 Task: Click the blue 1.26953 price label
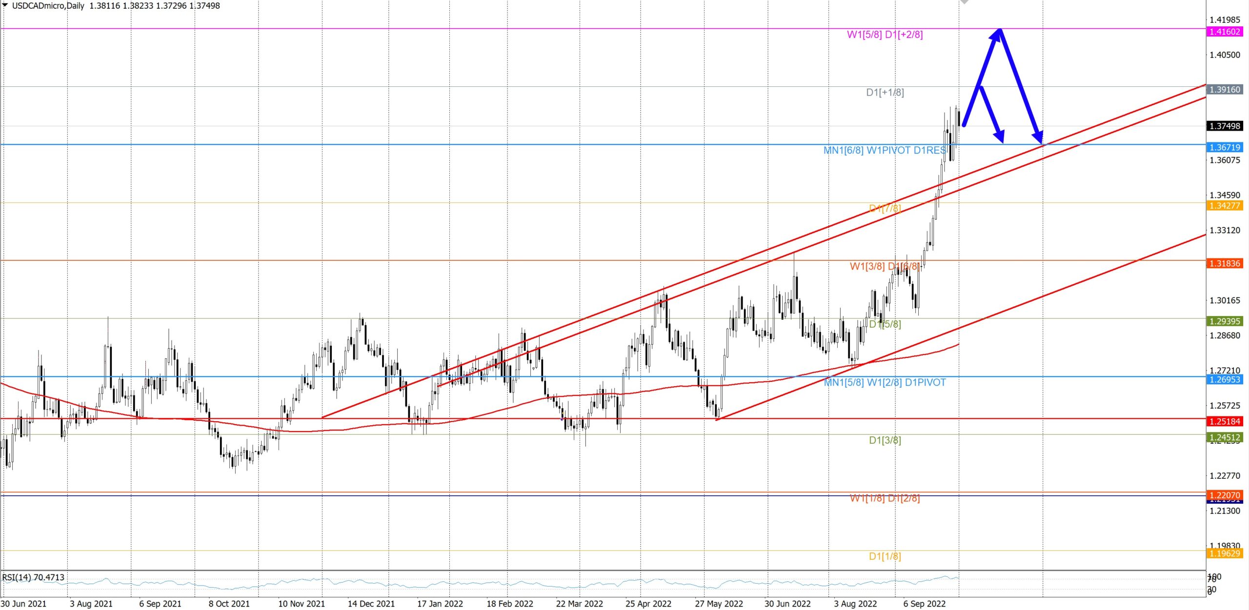coord(1225,380)
